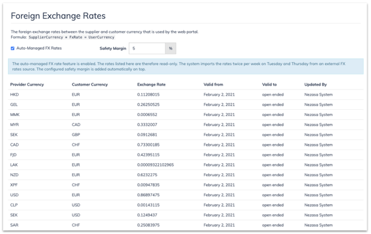This screenshot has height=234, width=371.
Task: Click the Foreign Exchange Rates heading
Action: click(58, 16)
